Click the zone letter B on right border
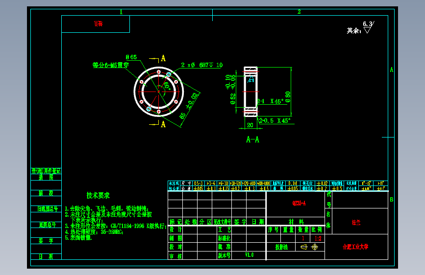The height and width of the screenshot is (275, 425). [x=391, y=200]
